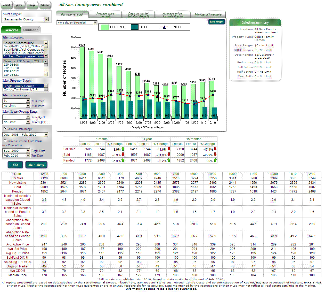Open the 'Average price per sqft' tab
Viewport: 325px width, 293px height.
[105, 15]
